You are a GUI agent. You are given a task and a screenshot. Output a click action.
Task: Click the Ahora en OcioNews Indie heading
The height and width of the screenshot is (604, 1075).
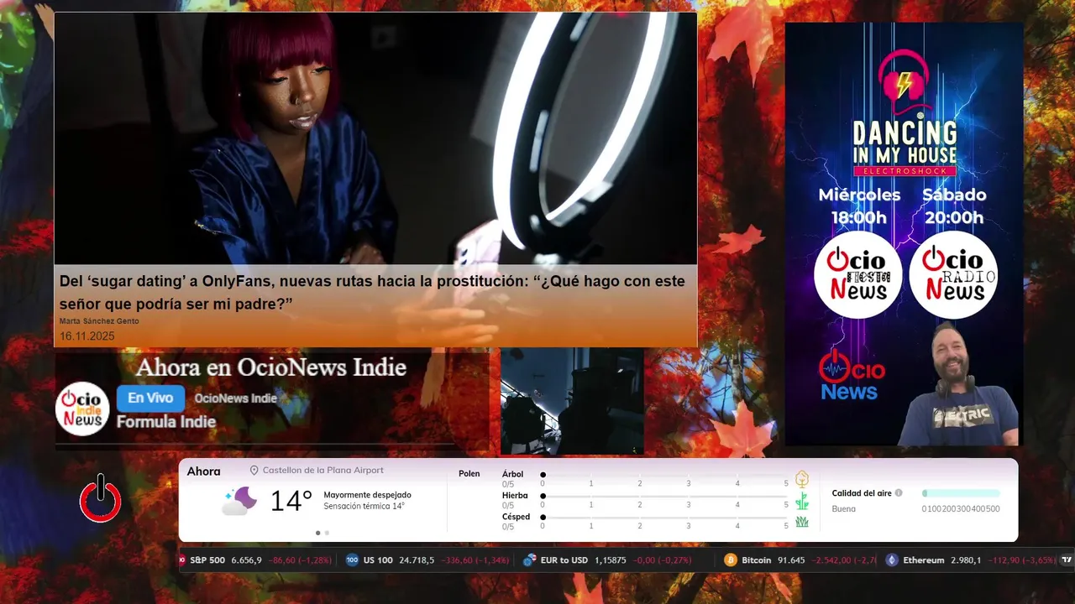[x=270, y=367]
